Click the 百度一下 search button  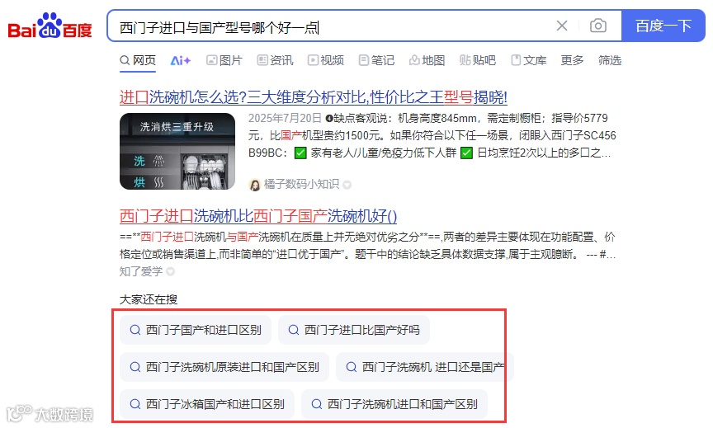pos(663,26)
